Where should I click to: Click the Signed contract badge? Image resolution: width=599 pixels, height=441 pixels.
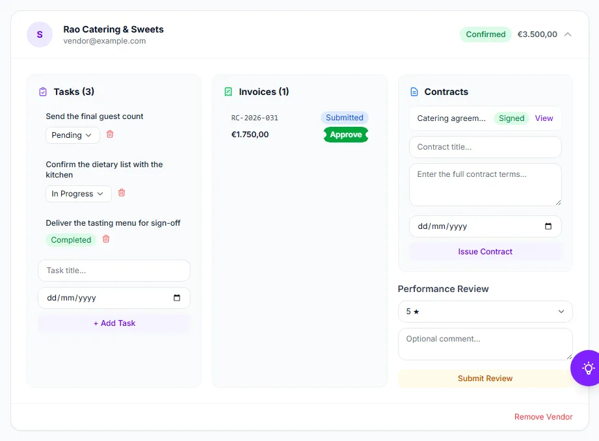tap(511, 118)
